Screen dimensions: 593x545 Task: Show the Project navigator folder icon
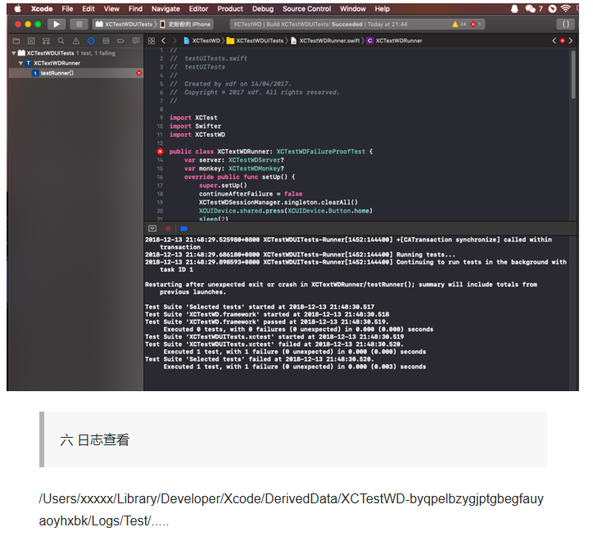click(16, 41)
